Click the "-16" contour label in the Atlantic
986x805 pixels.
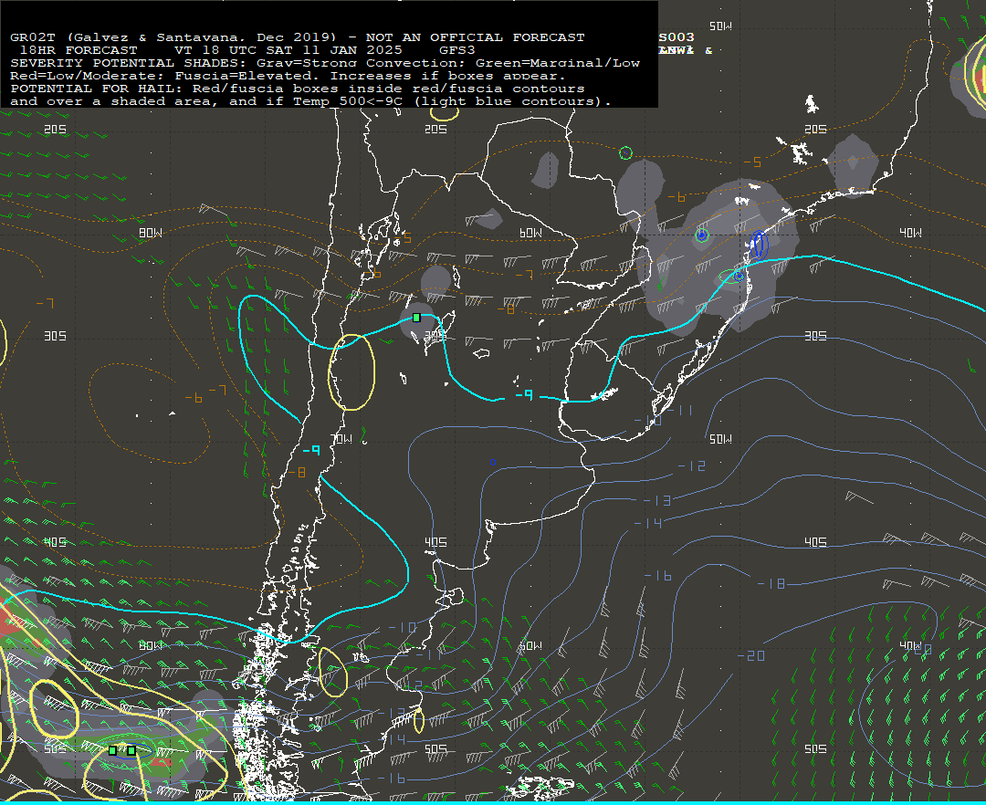[x=657, y=576]
